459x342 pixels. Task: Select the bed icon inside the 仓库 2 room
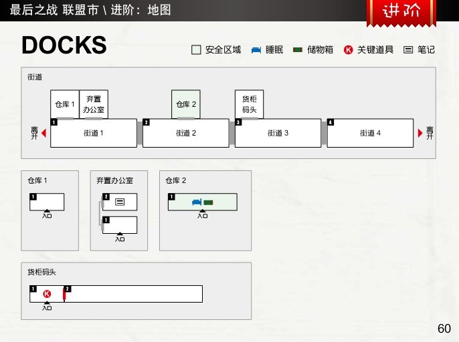click(197, 202)
